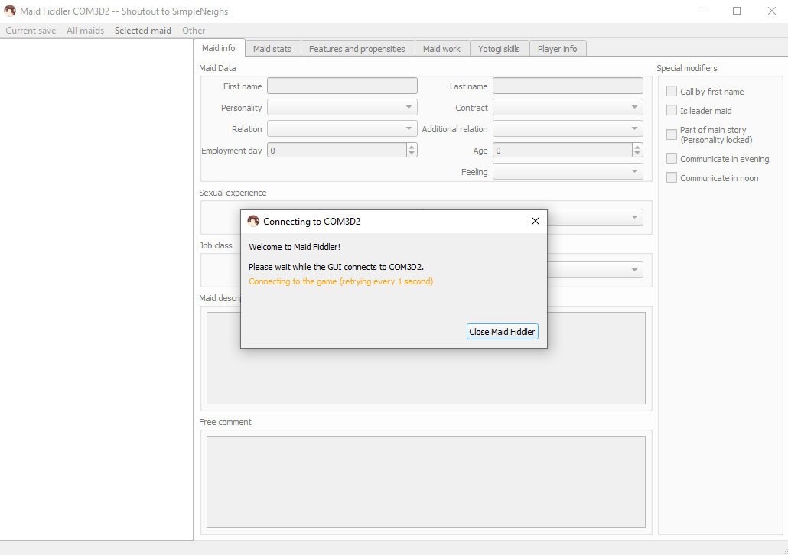Enable "Call by first name"

672,91
